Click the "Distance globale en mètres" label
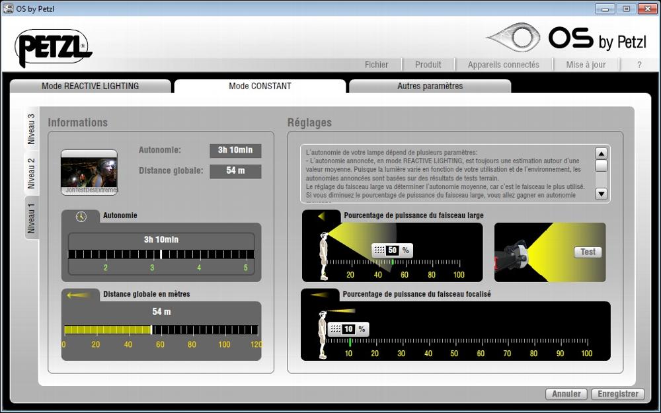 pos(147,294)
